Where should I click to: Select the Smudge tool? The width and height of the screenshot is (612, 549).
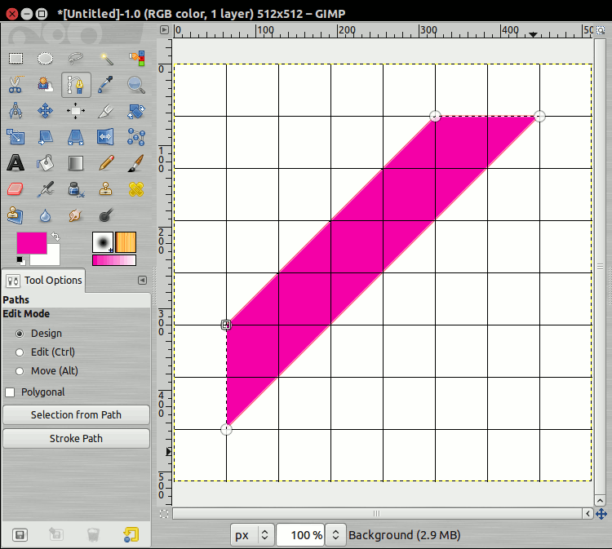[76, 215]
